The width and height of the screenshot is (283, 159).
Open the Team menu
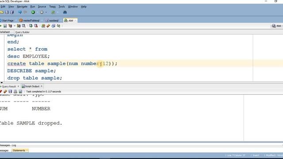coord(53,7)
